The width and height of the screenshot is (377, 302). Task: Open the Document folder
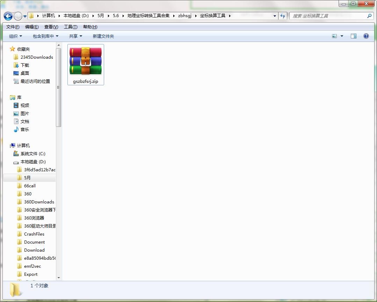click(31, 242)
